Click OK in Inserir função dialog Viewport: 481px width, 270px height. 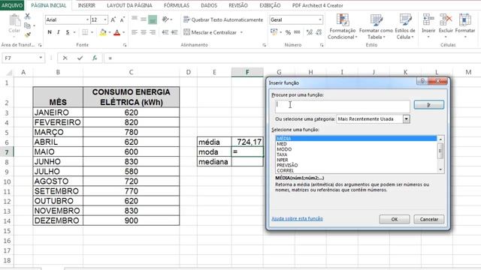point(394,219)
